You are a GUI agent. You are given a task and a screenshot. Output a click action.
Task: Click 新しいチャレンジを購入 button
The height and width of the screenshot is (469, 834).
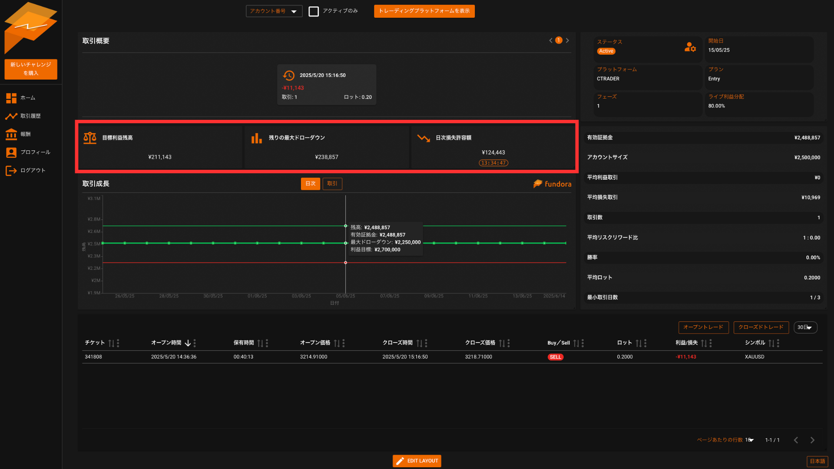coord(31,69)
